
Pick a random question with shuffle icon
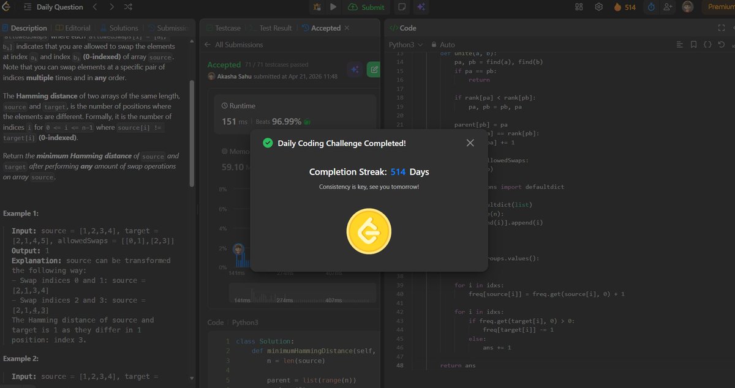coord(128,7)
